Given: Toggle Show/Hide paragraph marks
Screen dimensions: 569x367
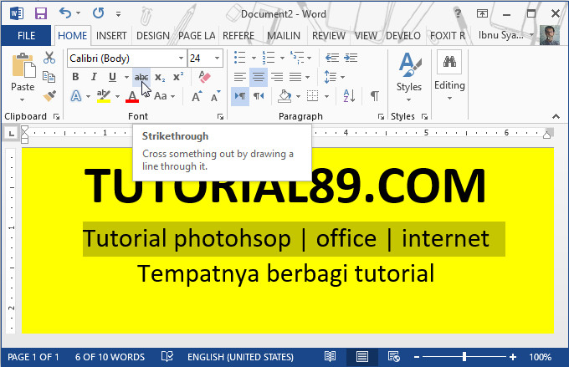Looking at the screenshot, I should [375, 96].
